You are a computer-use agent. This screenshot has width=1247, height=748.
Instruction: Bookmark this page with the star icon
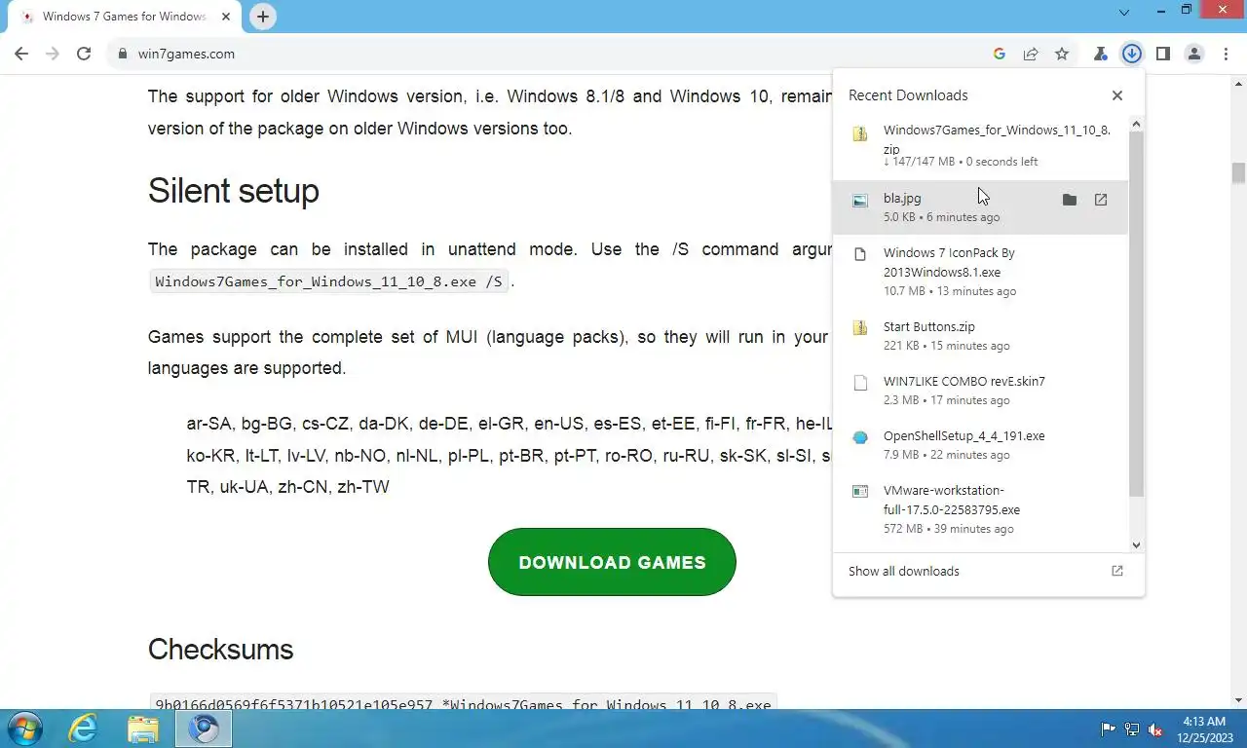pos(1062,54)
